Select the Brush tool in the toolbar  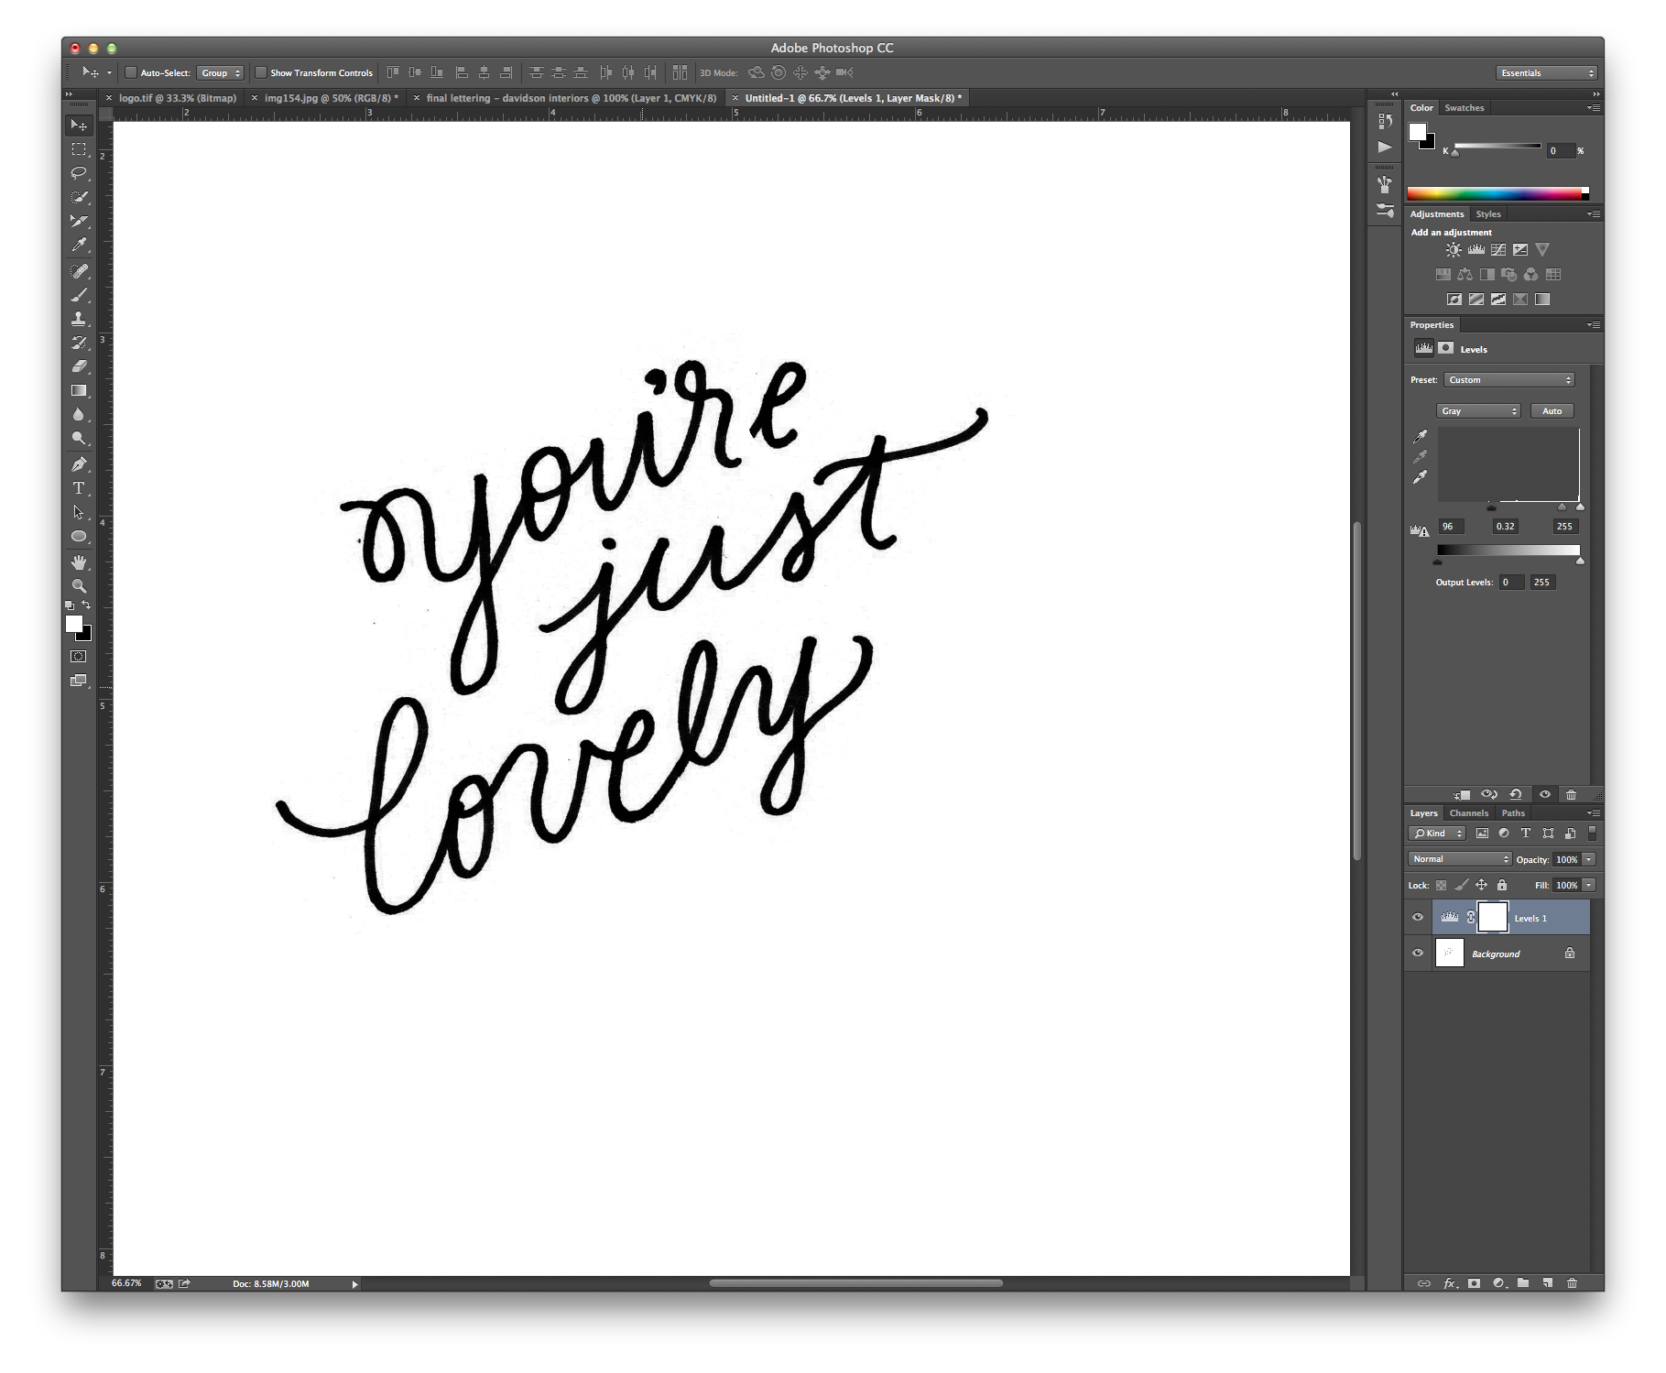pos(80,295)
